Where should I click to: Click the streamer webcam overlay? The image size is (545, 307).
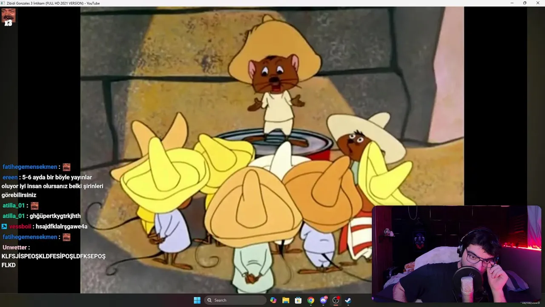pos(456,254)
